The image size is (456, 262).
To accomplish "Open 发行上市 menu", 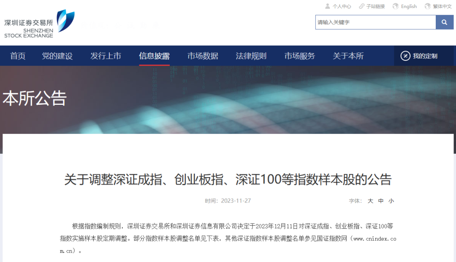I will click(x=106, y=56).
